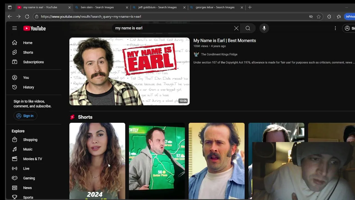Open Shorts from the sidebar icon
Screen dimensions: 355x200
tap(14, 52)
